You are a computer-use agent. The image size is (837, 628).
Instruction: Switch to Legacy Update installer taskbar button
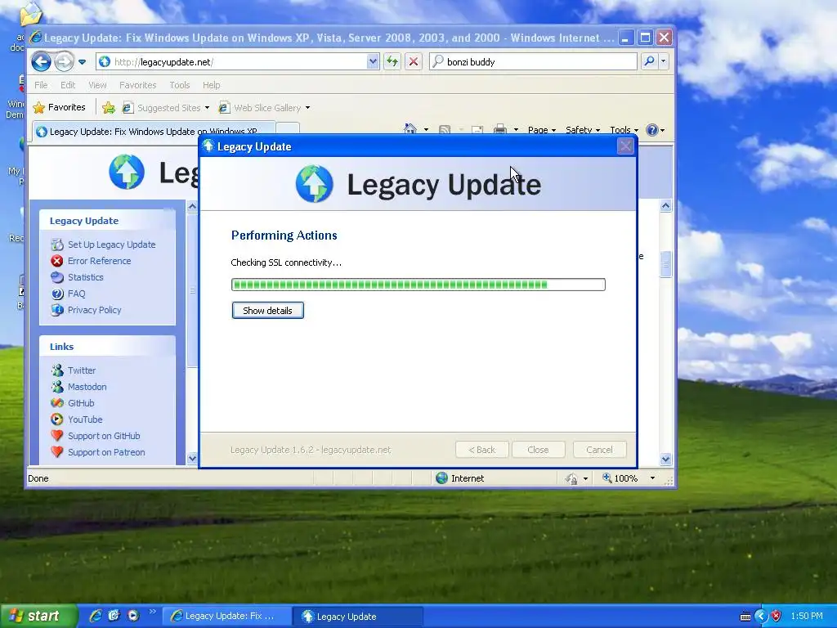click(x=358, y=617)
